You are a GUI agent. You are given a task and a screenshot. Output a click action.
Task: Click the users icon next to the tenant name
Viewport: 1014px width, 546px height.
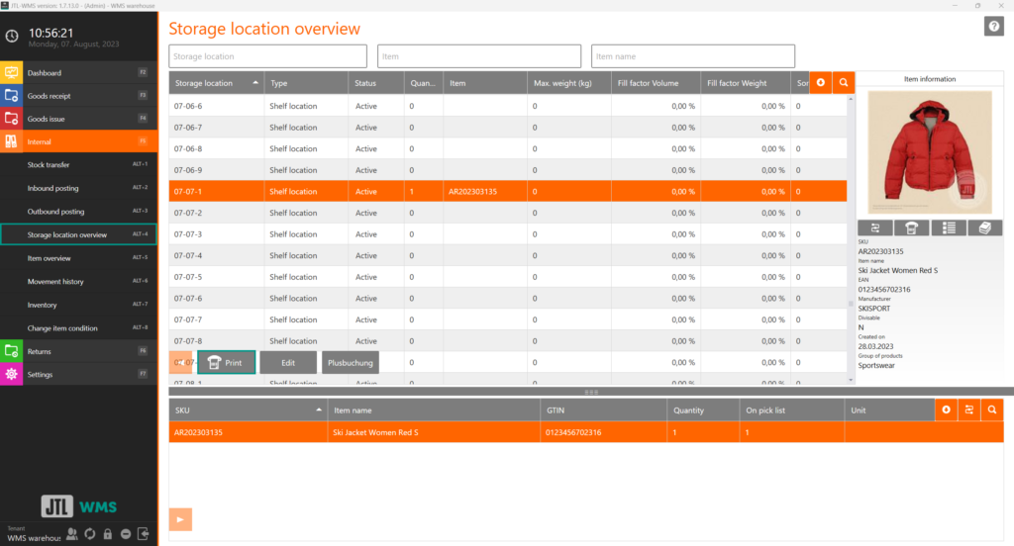71,534
